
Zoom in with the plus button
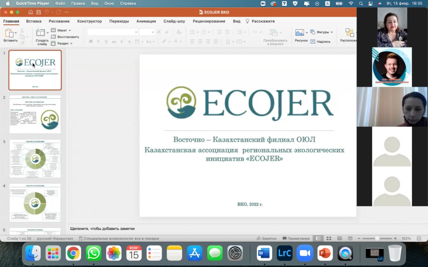click(x=395, y=239)
